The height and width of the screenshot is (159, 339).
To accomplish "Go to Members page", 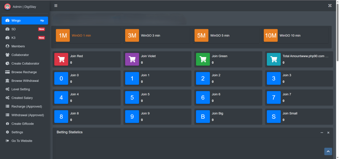I will [x=25, y=46].
